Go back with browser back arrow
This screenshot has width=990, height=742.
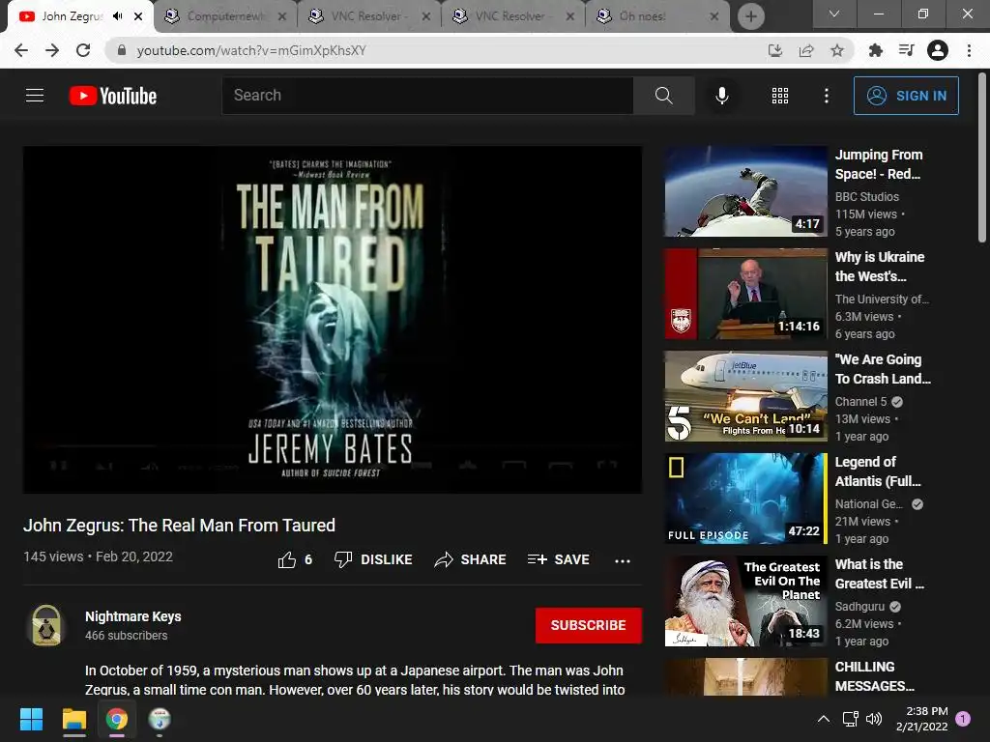pyautogui.click(x=21, y=50)
